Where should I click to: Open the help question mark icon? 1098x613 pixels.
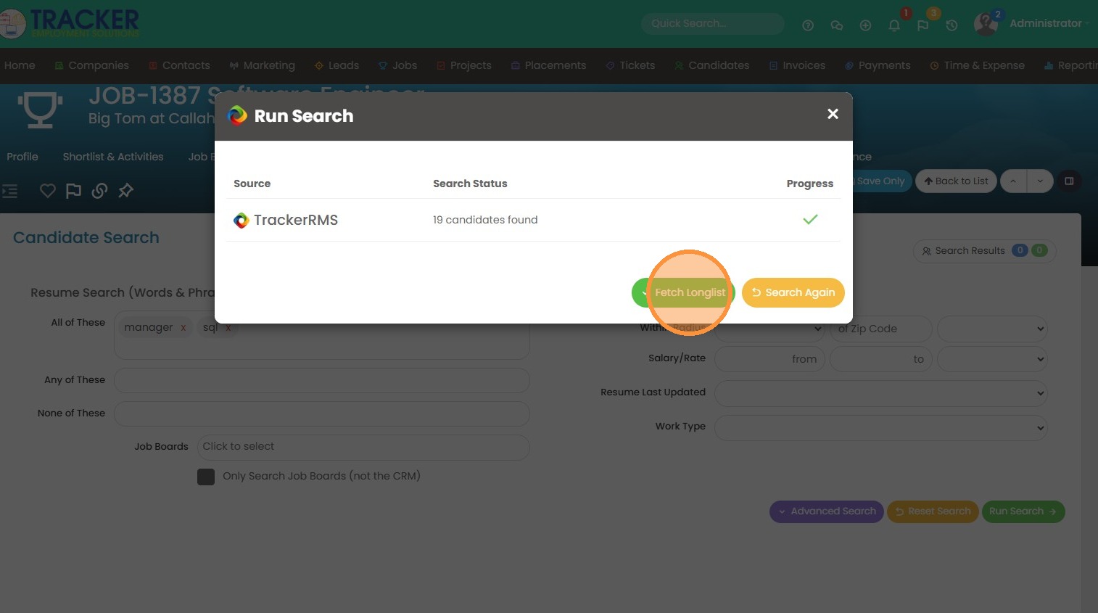pyautogui.click(x=808, y=25)
